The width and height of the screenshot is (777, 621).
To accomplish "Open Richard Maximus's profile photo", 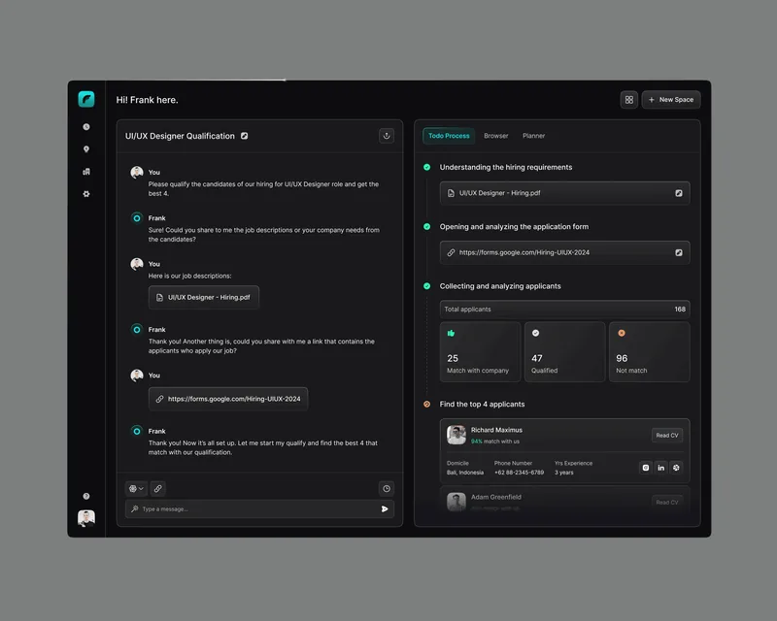I will pyautogui.click(x=456, y=435).
